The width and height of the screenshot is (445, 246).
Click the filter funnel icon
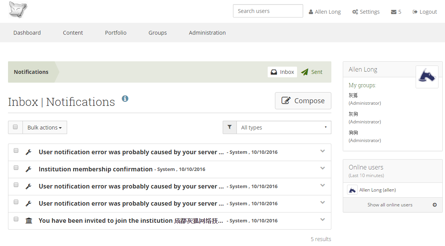point(230,128)
